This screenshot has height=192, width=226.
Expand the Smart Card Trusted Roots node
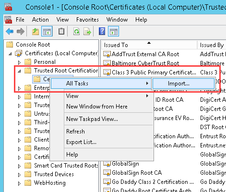point(19,166)
